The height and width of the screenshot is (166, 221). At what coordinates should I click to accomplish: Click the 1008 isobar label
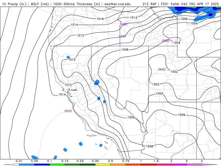coord(149,146)
